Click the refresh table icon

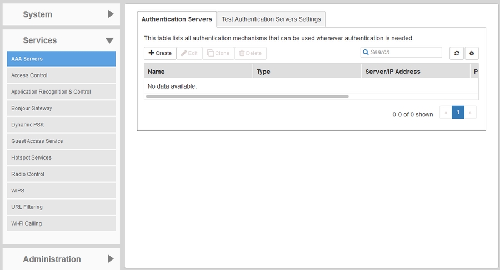[456, 53]
